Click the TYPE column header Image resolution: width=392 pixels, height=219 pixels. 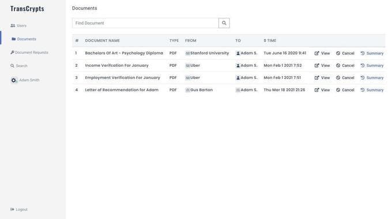click(x=174, y=40)
